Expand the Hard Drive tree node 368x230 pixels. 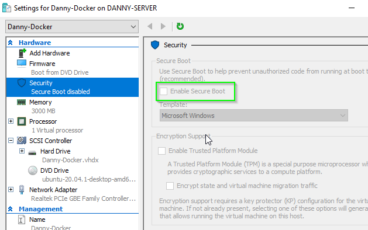pyautogui.click(x=22, y=151)
